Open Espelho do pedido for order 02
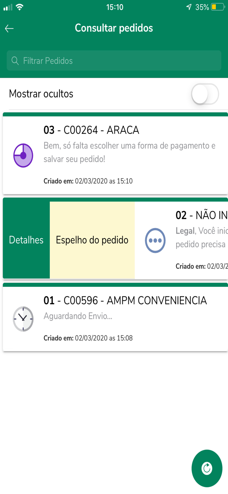The image size is (228, 494). pos(92,240)
